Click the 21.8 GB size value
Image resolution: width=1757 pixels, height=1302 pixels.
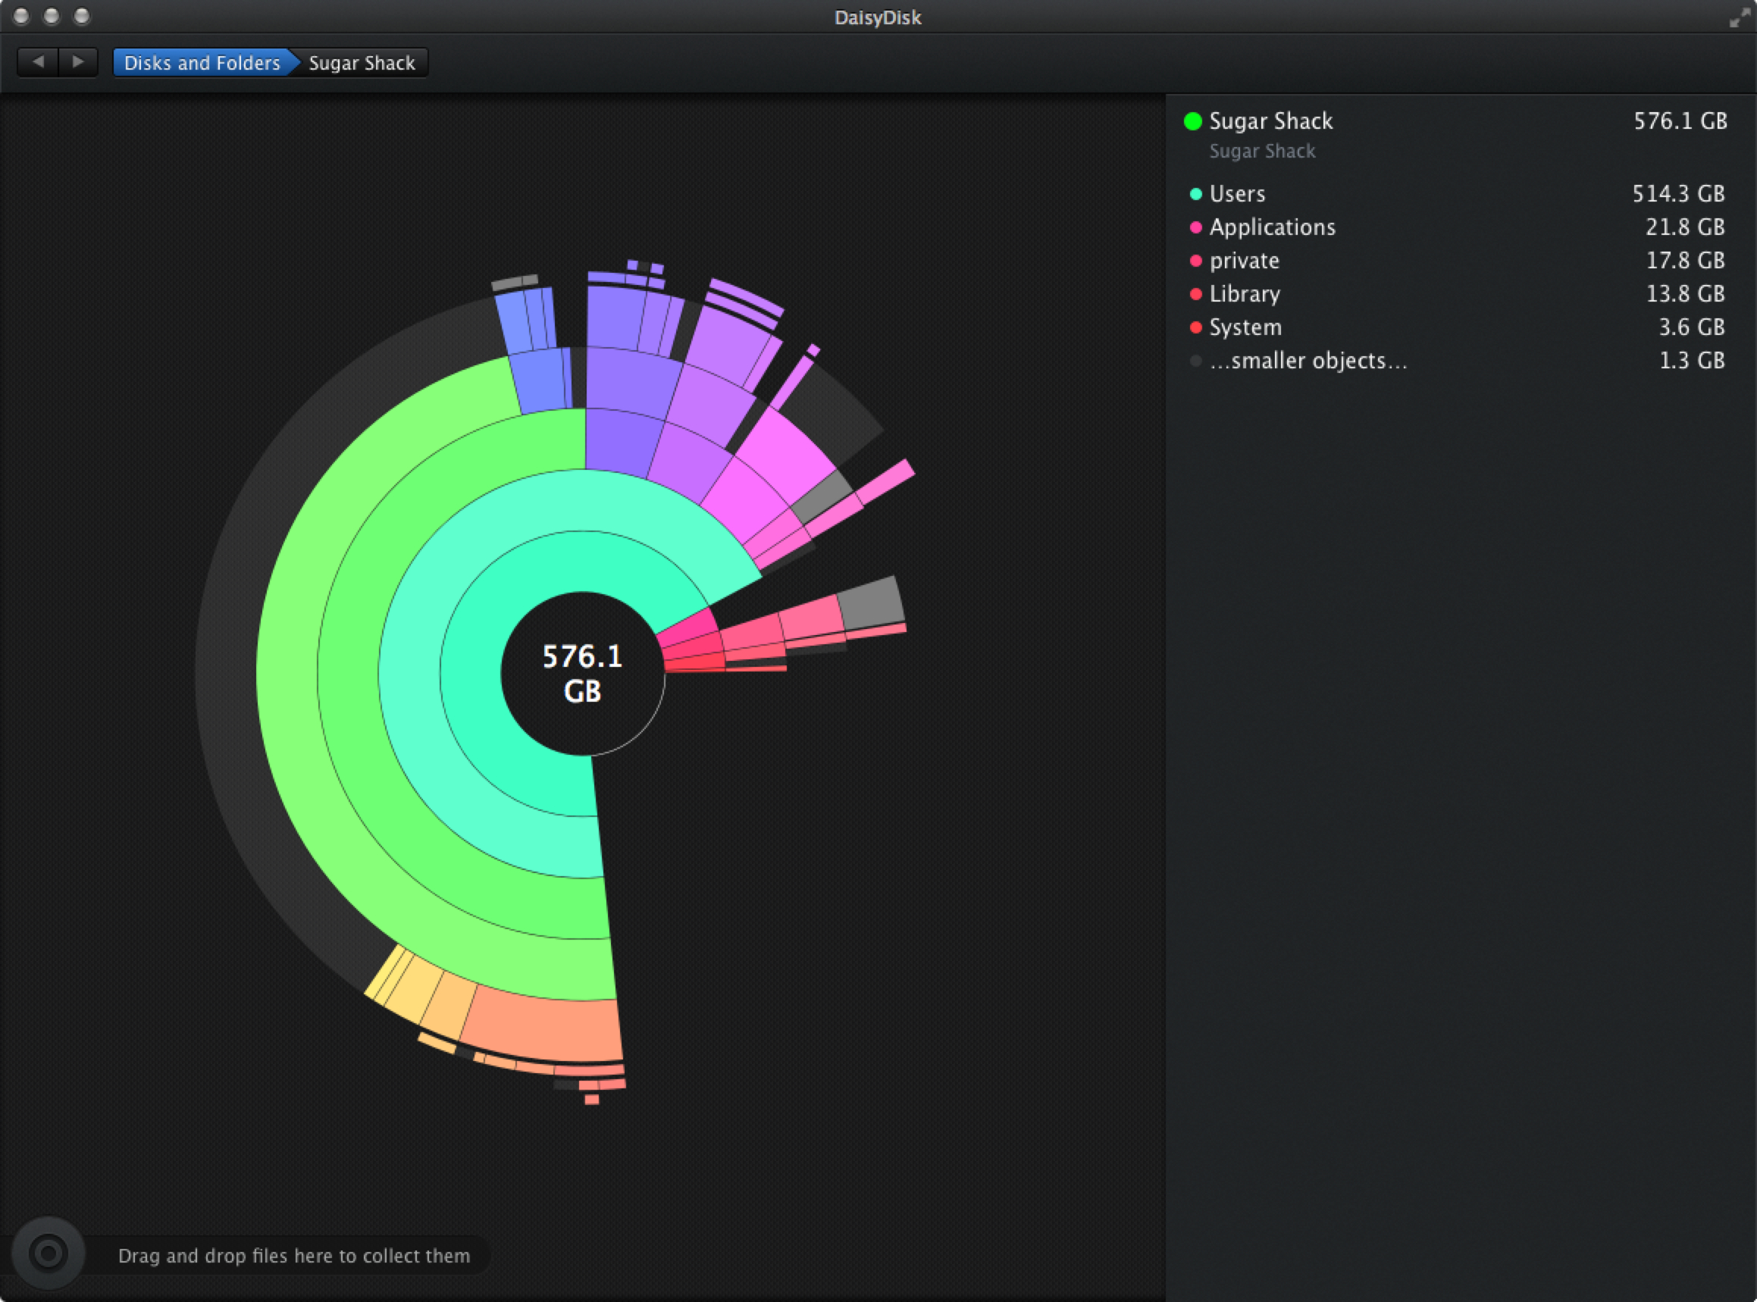point(1685,227)
